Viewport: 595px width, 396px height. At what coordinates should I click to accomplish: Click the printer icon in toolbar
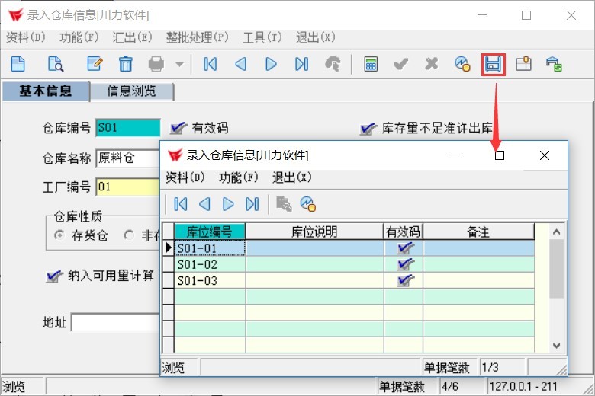[x=156, y=65]
